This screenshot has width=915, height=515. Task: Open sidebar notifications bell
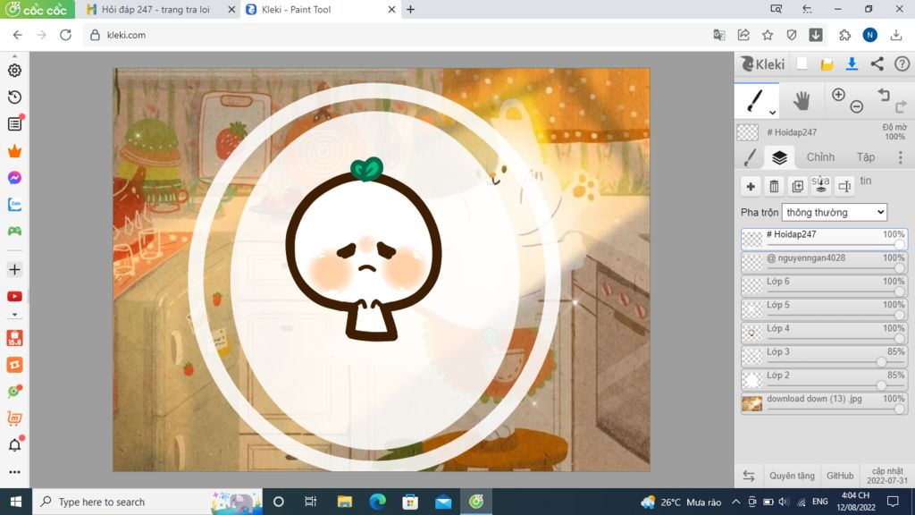(14, 445)
